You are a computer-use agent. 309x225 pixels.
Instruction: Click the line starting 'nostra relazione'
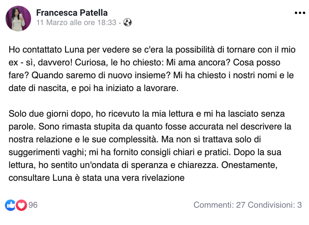135,139
